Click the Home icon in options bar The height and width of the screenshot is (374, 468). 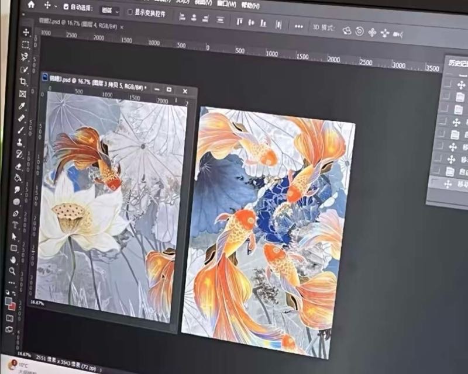pyautogui.click(x=31, y=5)
